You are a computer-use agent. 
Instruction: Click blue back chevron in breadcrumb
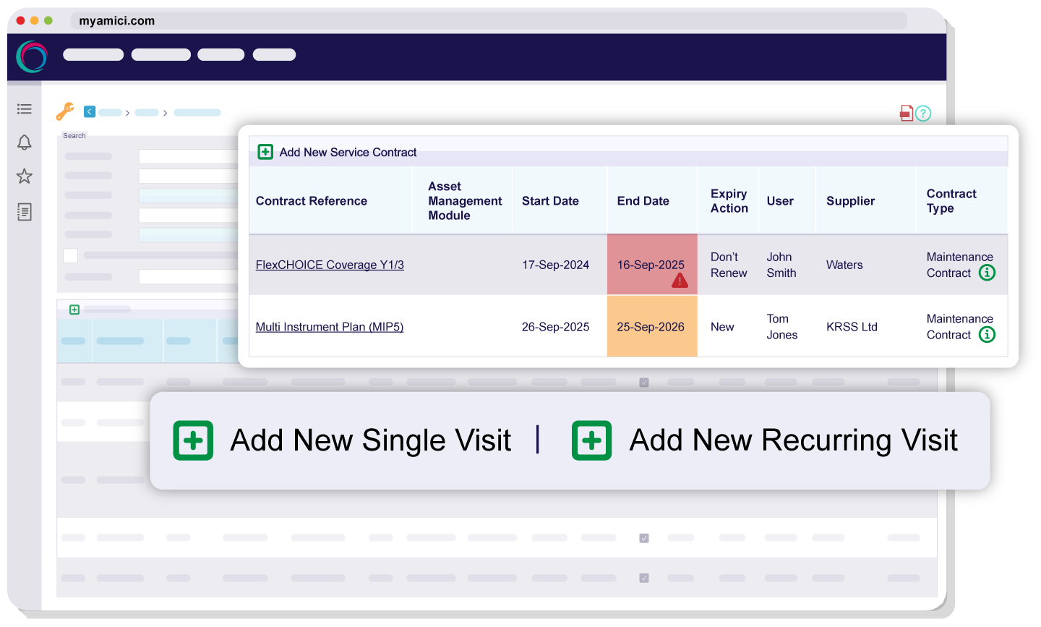pyautogui.click(x=90, y=111)
